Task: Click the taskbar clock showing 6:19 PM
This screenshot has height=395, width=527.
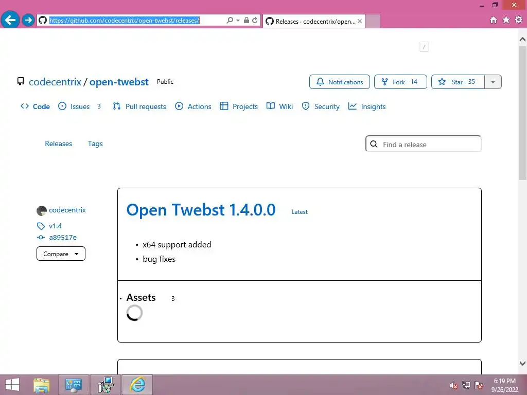Action: point(504,385)
